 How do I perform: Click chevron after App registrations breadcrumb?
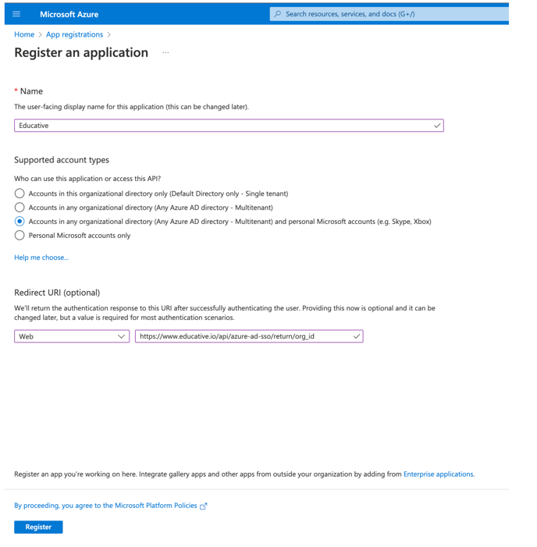[108, 34]
